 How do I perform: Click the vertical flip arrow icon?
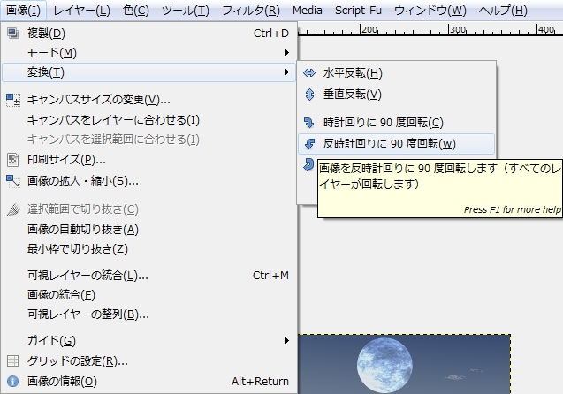click(x=309, y=95)
